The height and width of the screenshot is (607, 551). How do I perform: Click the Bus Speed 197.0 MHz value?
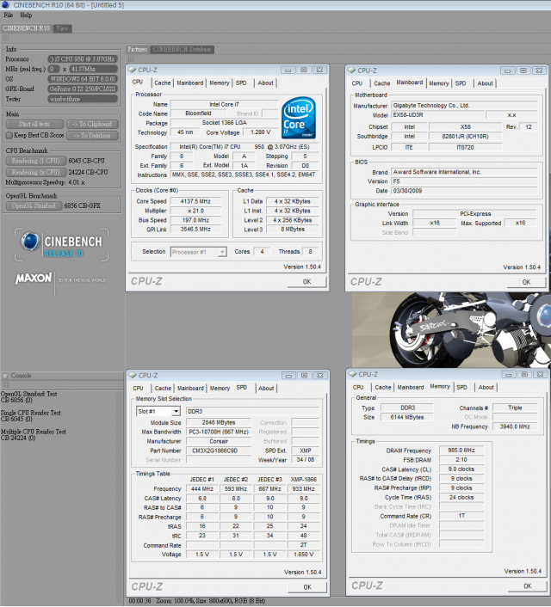pos(195,220)
